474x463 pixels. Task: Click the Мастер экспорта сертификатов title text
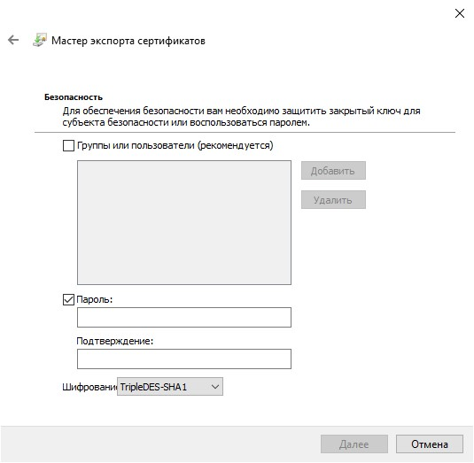tap(128, 41)
